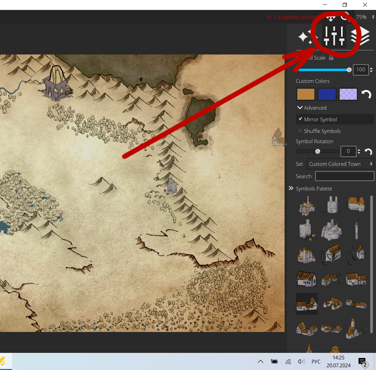Select the house with one cypress tree
The height and width of the screenshot is (370, 376).
pyautogui.click(x=331, y=254)
